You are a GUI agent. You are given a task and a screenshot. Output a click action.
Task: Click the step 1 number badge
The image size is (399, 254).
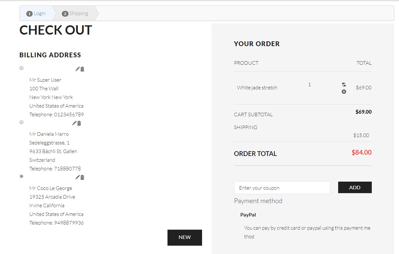(x=29, y=14)
